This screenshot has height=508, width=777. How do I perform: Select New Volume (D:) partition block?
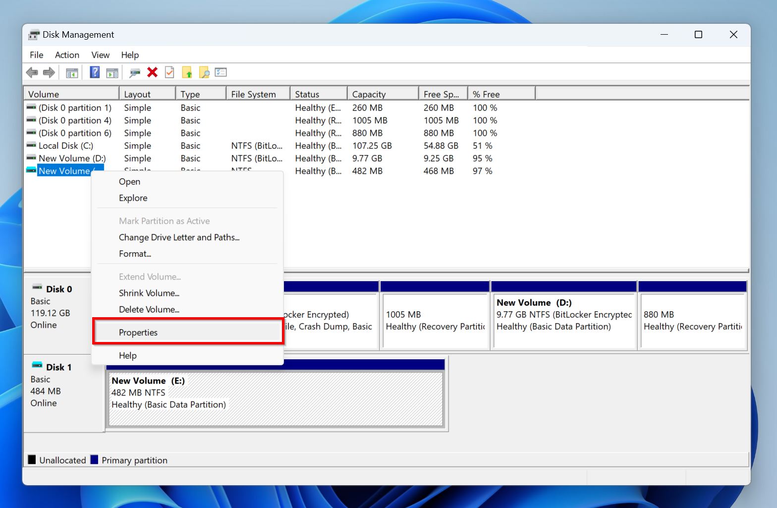(564, 316)
